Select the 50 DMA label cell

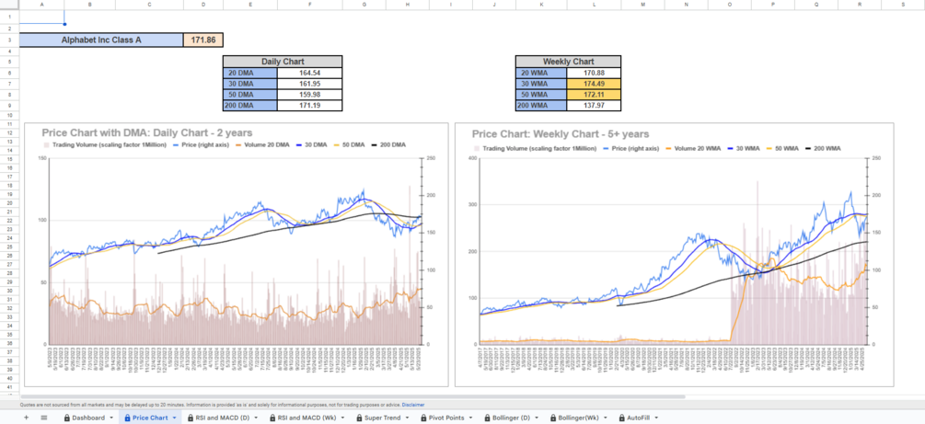tap(249, 95)
